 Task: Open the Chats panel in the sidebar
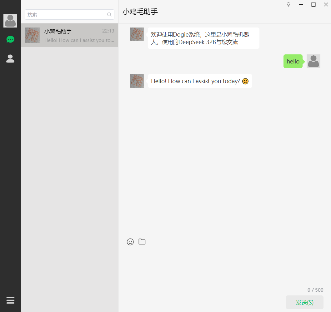10,39
